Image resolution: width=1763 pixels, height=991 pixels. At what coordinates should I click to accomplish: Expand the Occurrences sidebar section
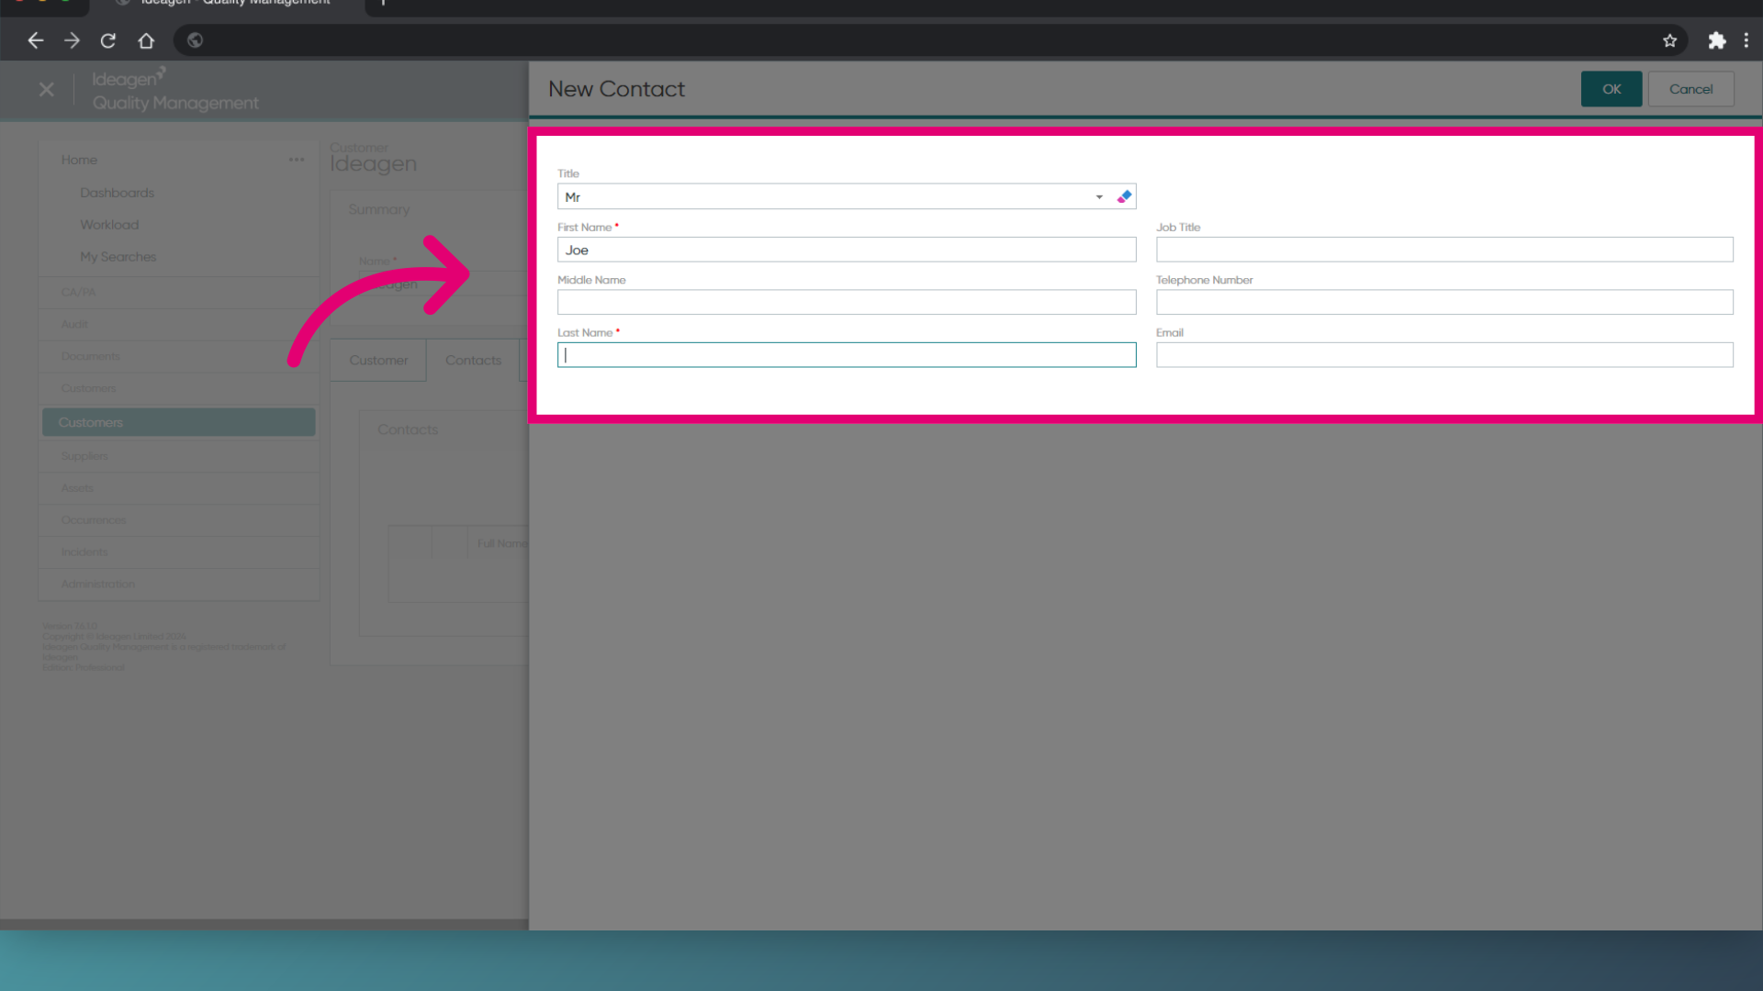(179, 520)
